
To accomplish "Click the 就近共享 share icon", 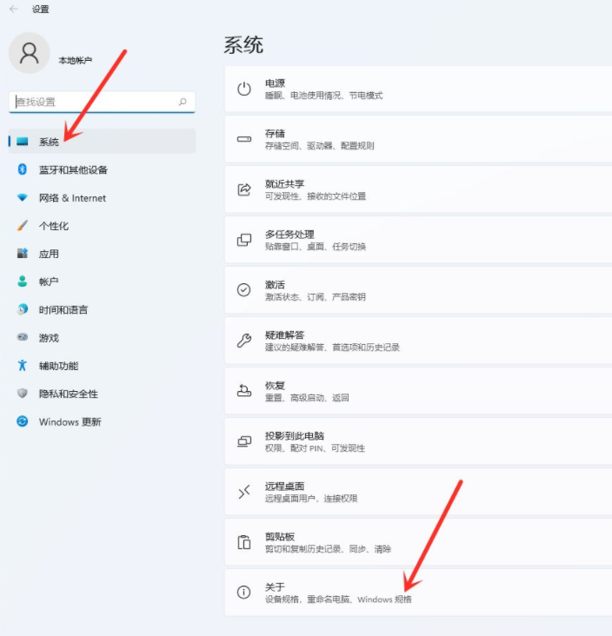I will (x=244, y=189).
